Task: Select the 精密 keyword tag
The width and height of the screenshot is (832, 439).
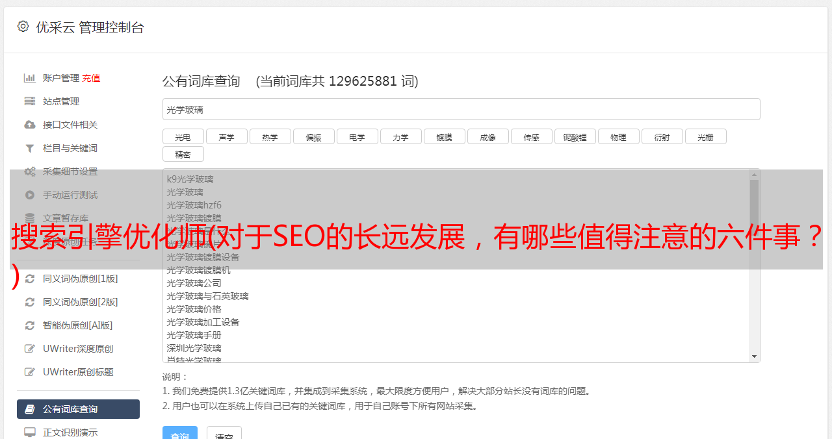Action: point(183,155)
